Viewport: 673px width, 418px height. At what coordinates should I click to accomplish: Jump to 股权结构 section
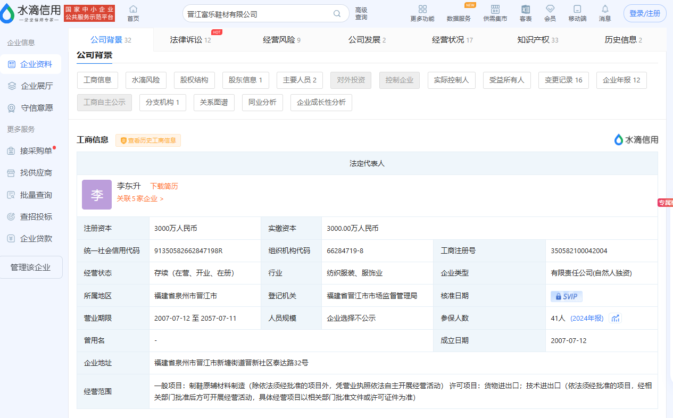point(194,80)
